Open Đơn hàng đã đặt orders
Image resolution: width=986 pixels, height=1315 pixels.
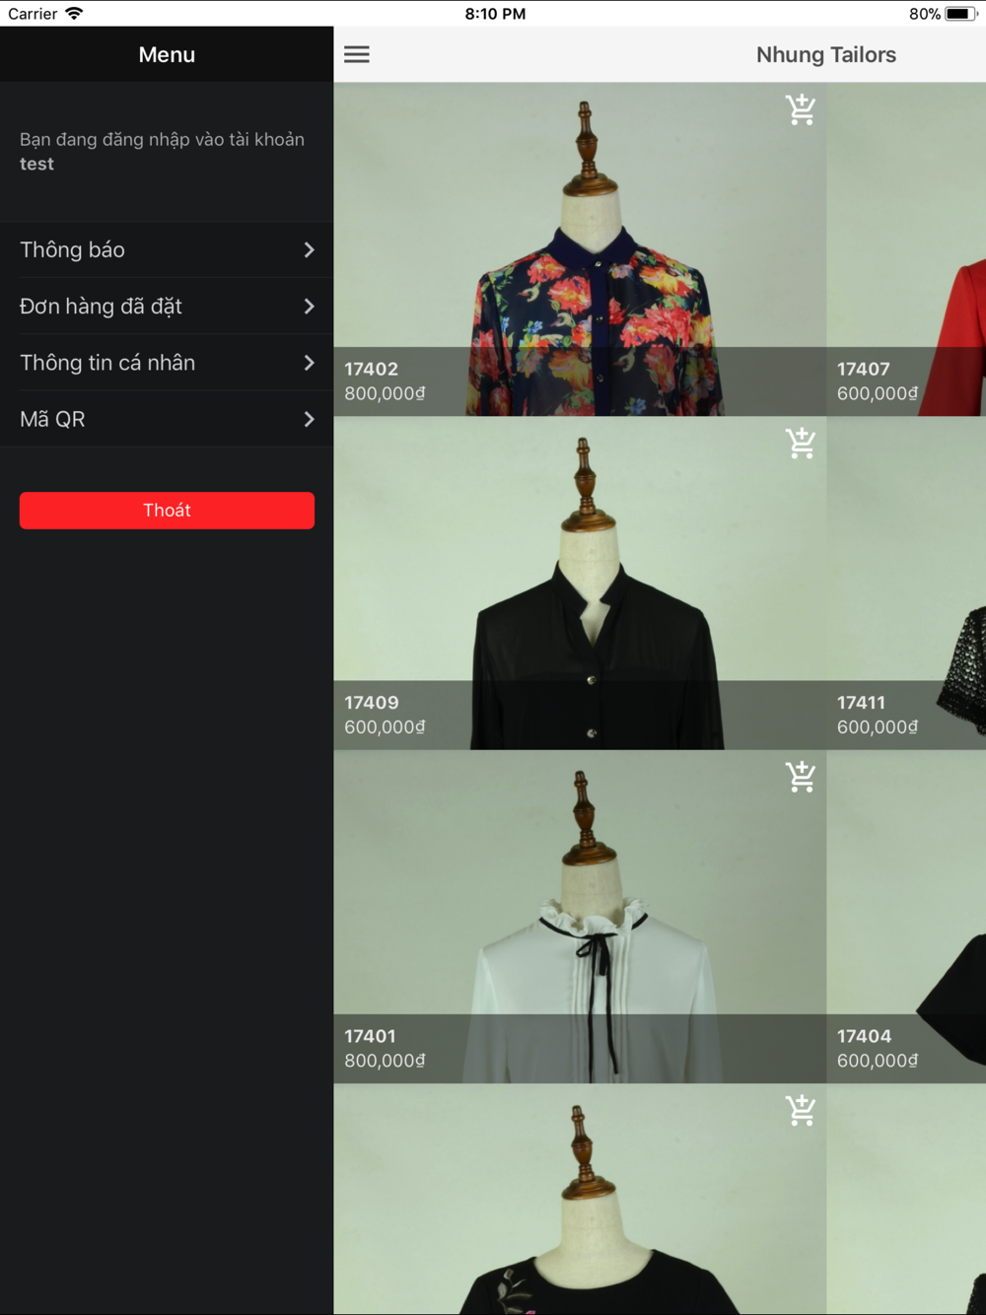pos(167,307)
